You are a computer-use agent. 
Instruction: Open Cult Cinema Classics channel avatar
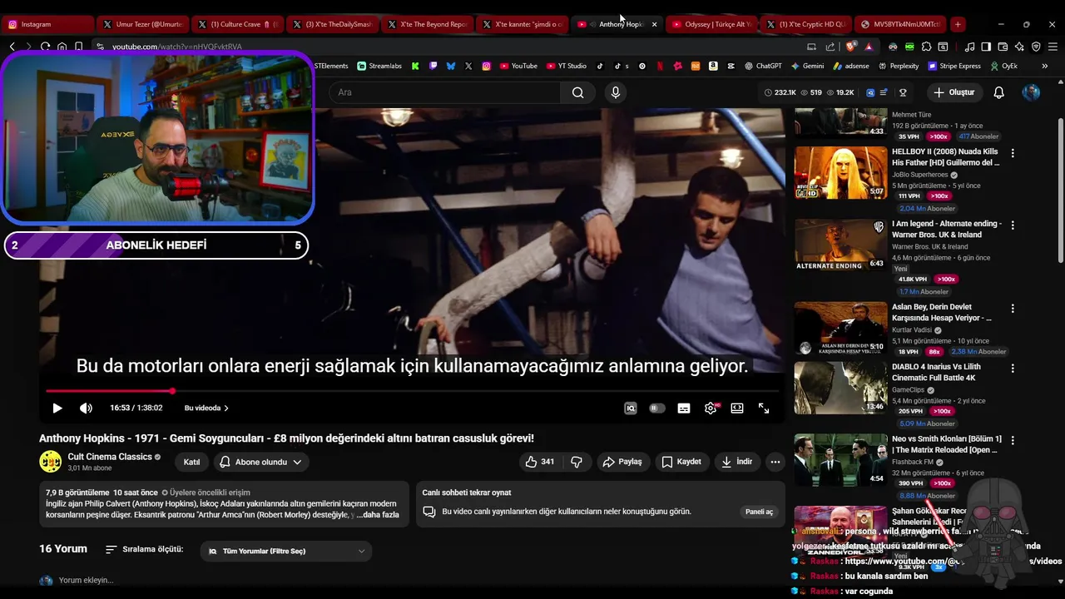pyautogui.click(x=51, y=461)
